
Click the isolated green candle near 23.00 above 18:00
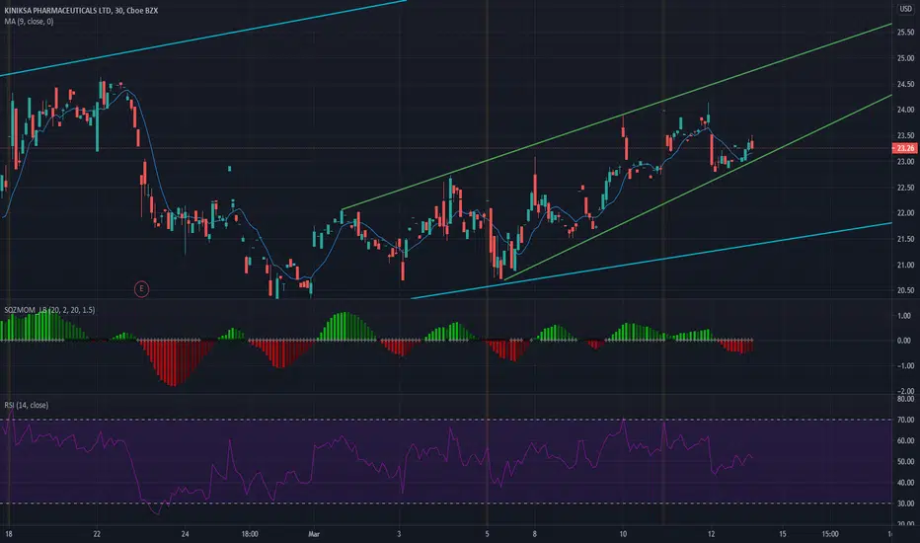coord(229,169)
